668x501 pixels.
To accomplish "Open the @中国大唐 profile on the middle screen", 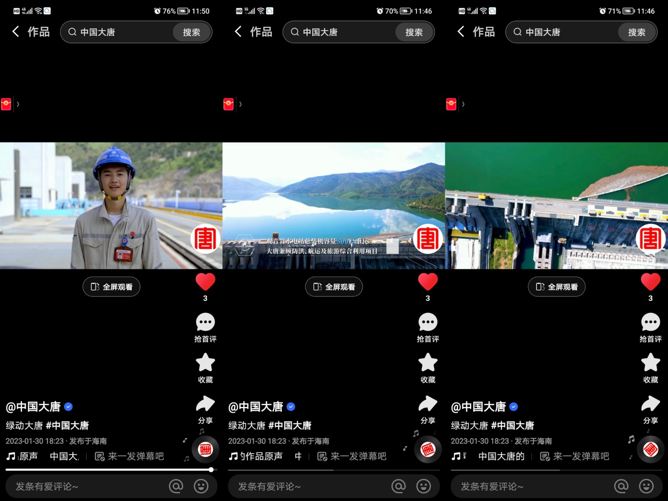I will click(256, 407).
